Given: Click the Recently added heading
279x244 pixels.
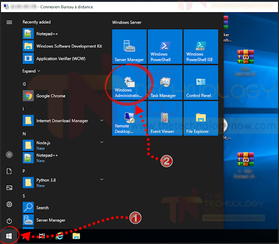Looking at the screenshot, I should click(37, 22).
